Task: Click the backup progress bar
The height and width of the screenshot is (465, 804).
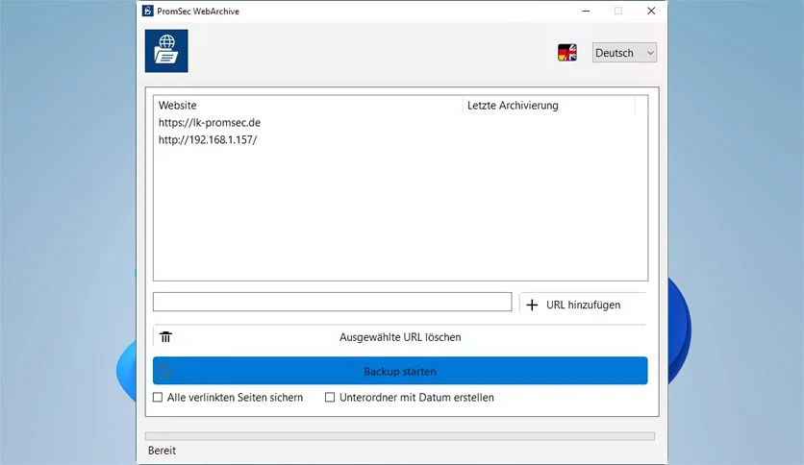Action: [x=400, y=436]
